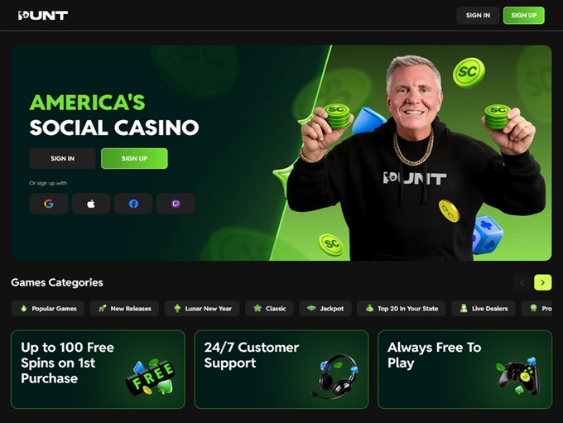The height and width of the screenshot is (423, 563).
Task: Click the FREE slot icon on Free Spins card
Action: click(150, 377)
